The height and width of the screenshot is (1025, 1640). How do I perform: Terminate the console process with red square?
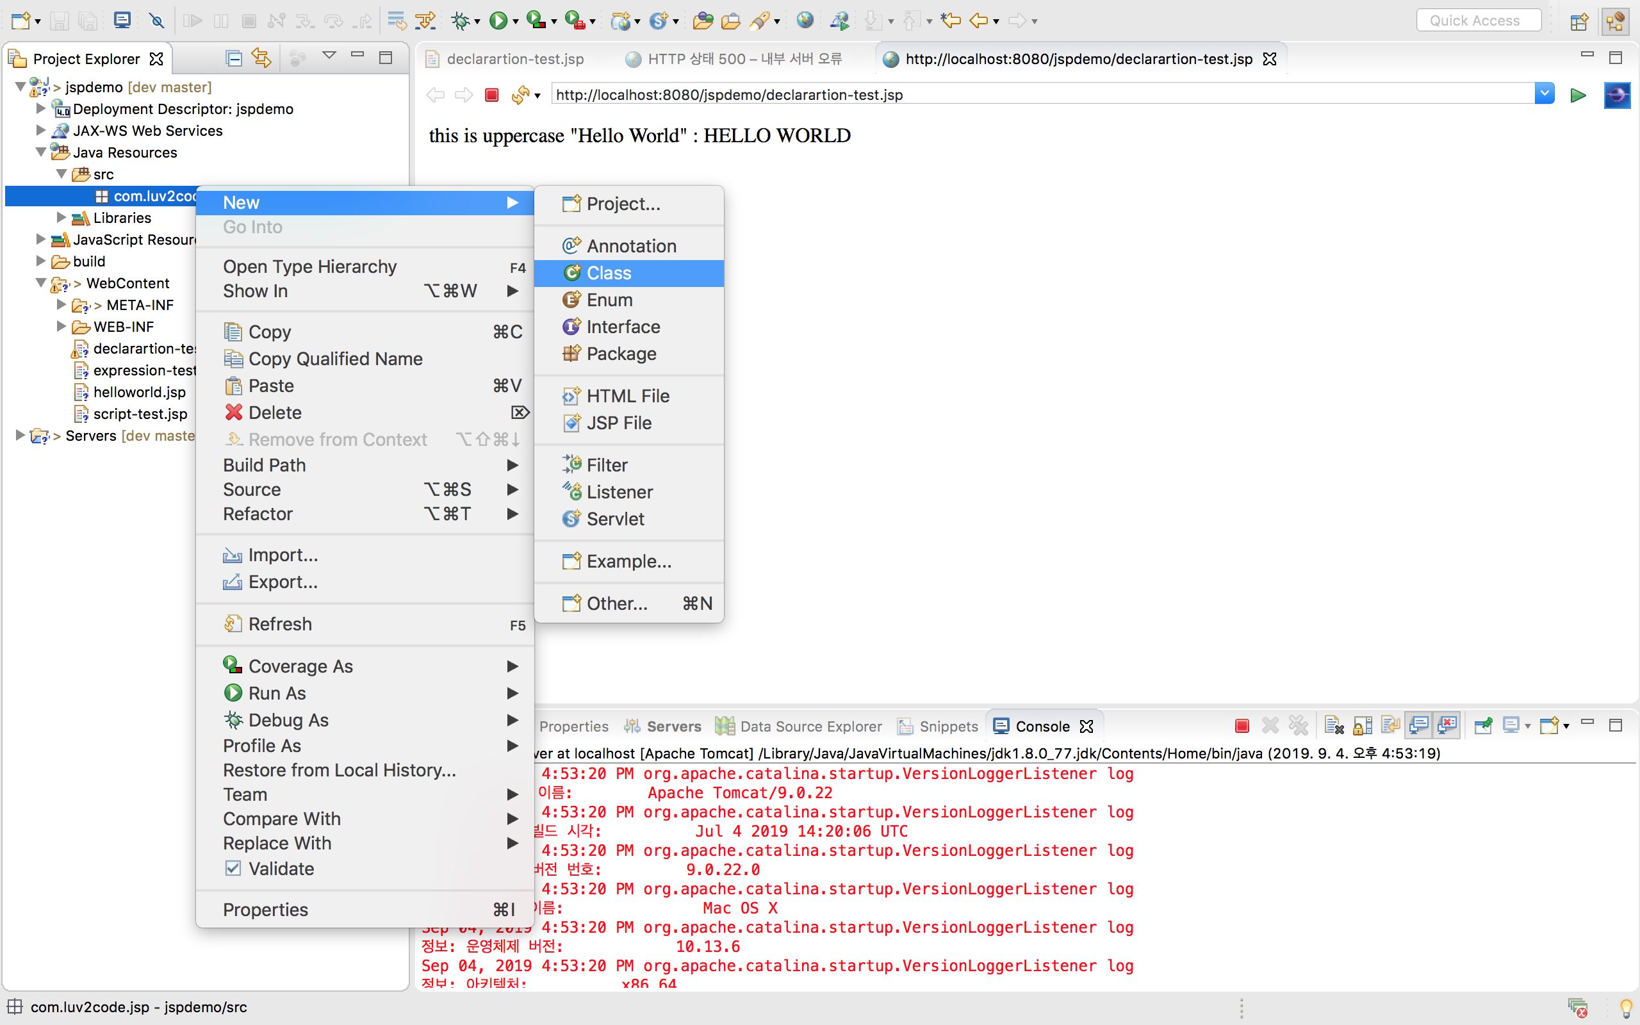click(x=1242, y=726)
